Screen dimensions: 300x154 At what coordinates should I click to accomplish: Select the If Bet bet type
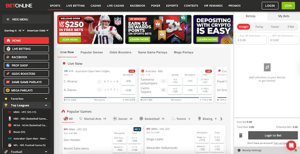[291, 27]
